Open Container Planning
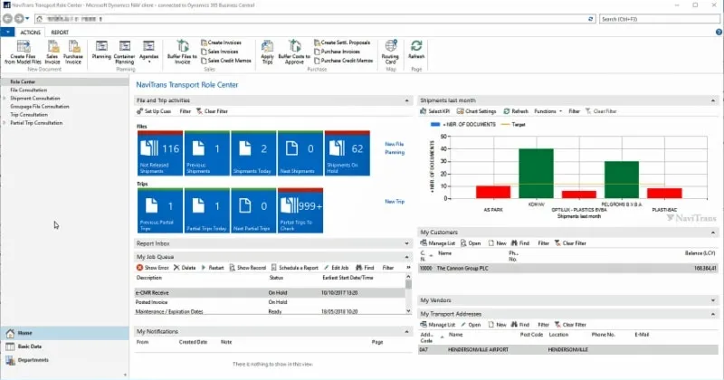 coord(124,52)
